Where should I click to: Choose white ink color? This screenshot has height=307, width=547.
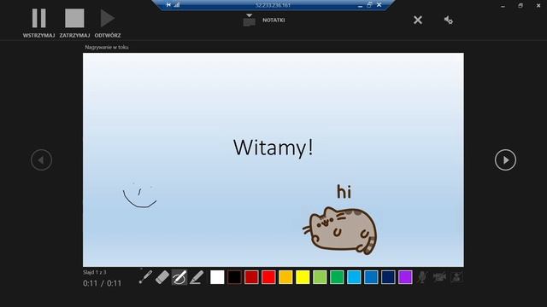coord(217,277)
